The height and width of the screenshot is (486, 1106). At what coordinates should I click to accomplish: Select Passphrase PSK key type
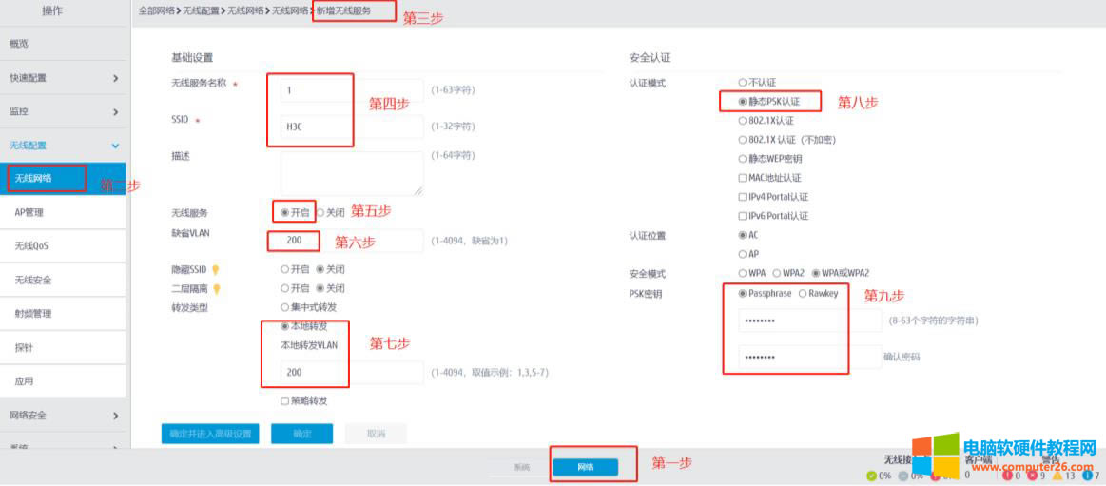point(742,294)
